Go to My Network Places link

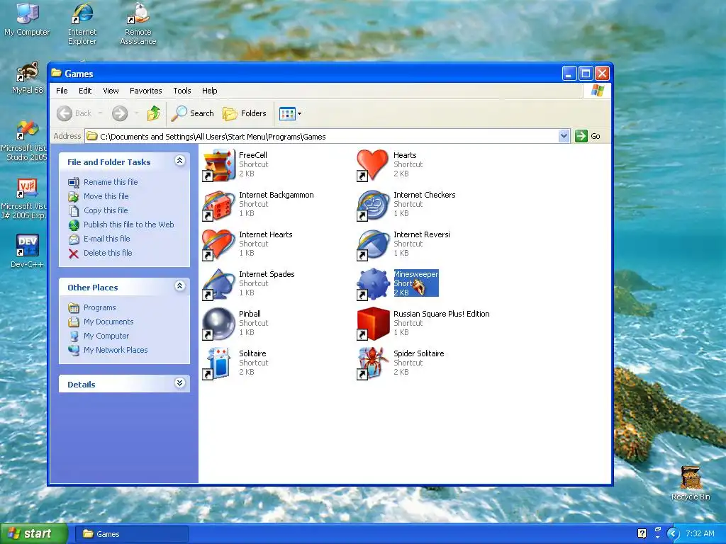pyautogui.click(x=116, y=350)
